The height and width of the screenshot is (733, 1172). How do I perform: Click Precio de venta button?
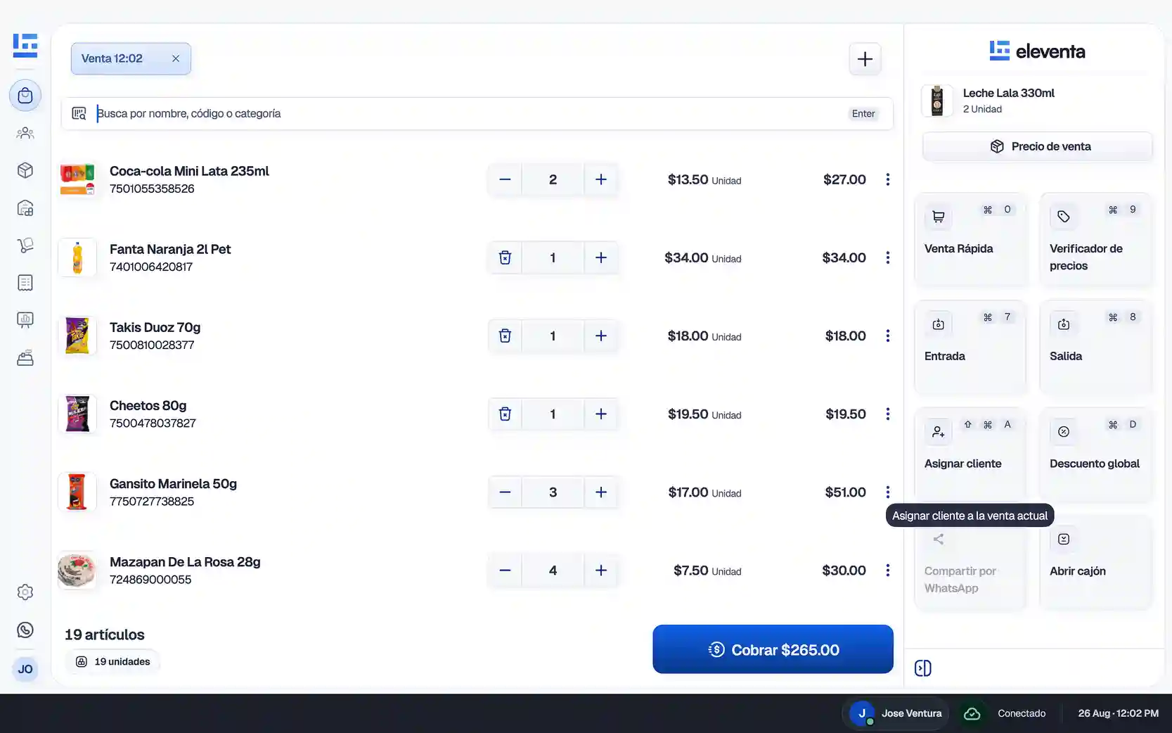(1038, 146)
